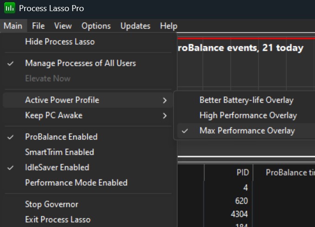Click the Process Lasso app icon
315x227 pixels.
click(x=9, y=8)
